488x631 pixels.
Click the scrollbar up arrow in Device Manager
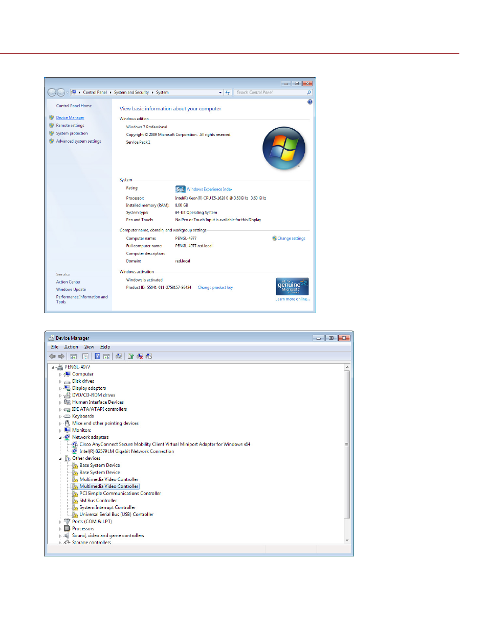pos(347,367)
